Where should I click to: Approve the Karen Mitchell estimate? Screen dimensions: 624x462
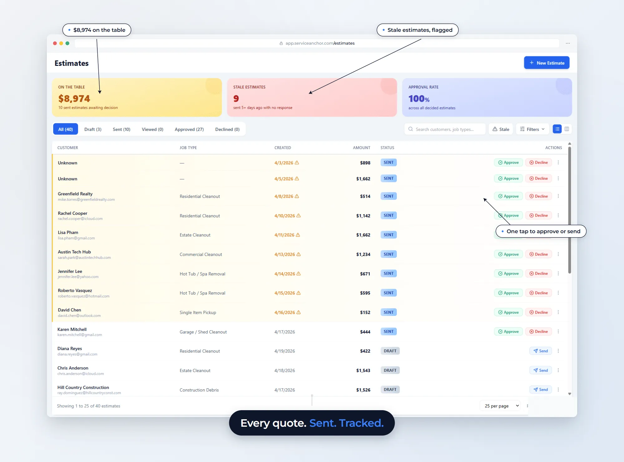[508, 332]
